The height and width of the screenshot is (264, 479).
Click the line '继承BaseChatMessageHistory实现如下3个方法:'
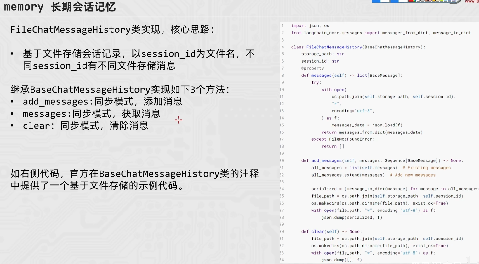pyautogui.click(x=120, y=90)
